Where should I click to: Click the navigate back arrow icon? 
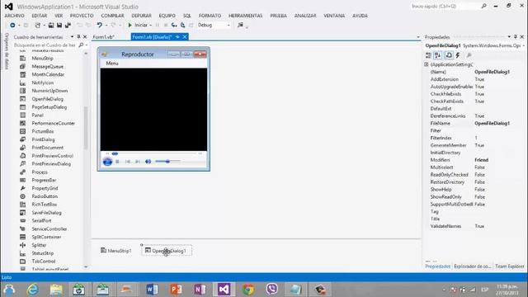[x=12, y=25]
